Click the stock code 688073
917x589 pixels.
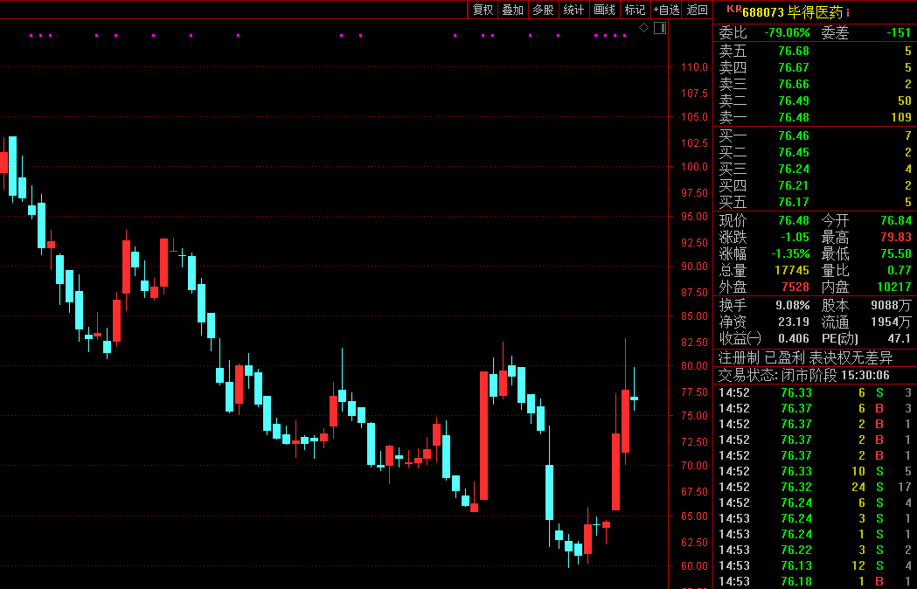coord(763,12)
